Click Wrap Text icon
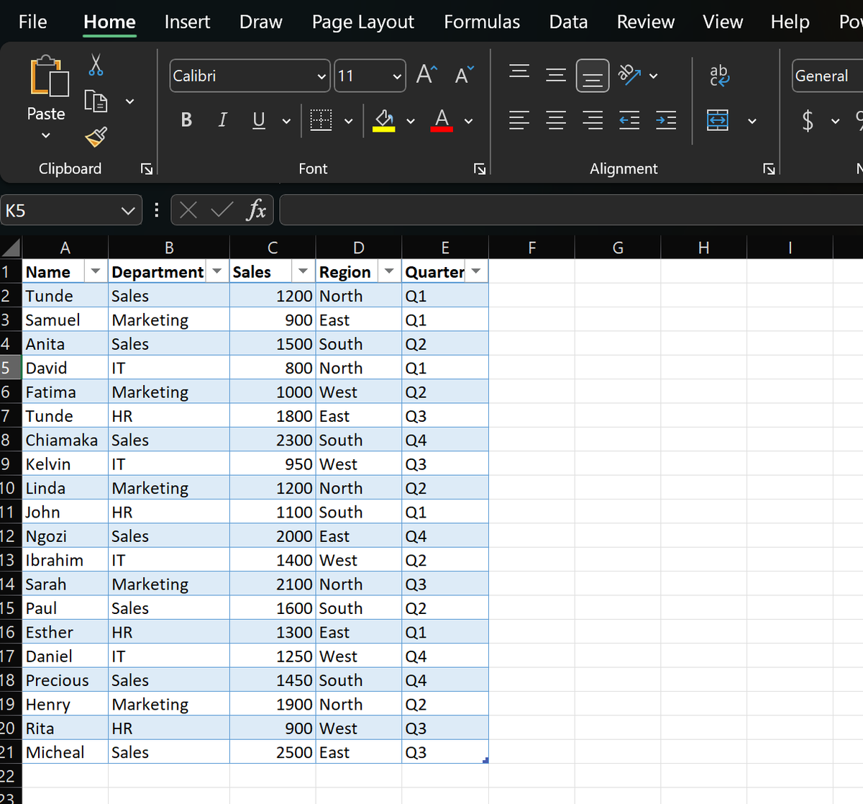The image size is (863, 804). point(719,75)
